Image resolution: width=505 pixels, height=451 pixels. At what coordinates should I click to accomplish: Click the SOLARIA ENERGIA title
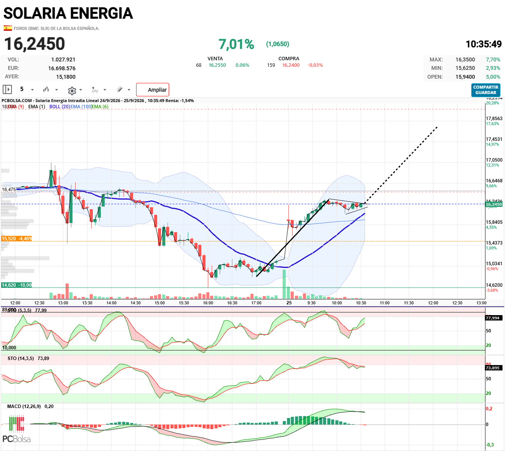point(68,13)
